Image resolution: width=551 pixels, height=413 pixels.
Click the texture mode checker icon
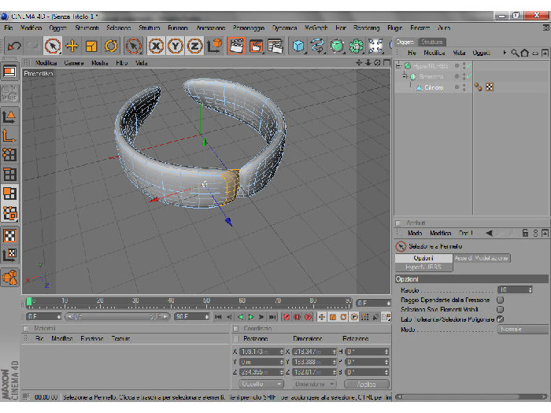[x=9, y=236]
